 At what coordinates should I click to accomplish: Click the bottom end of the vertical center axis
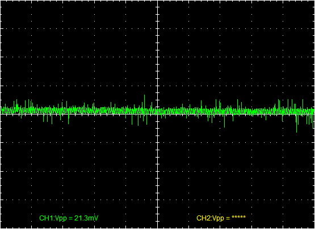point(158,228)
